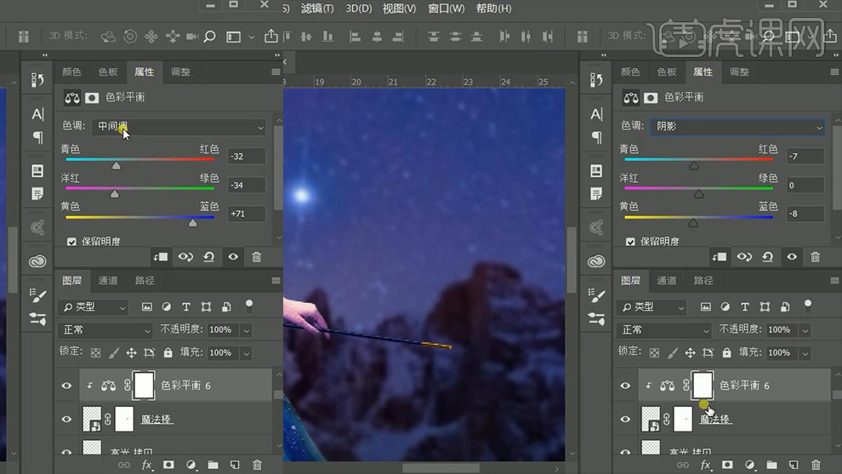Reset adjustment defaults in the left Properties panel
Image resolution: width=842 pixels, height=474 pixels.
point(208,256)
